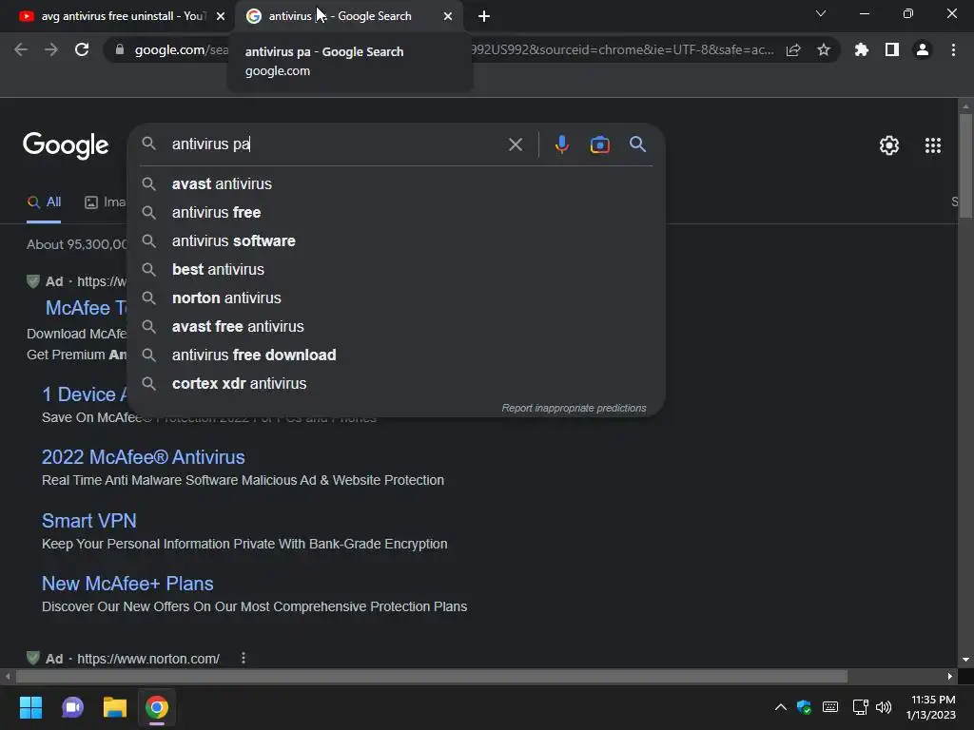Open Google Lens image search camera icon
The height and width of the screenshot is (730, 974).
(x=599, y=144)
